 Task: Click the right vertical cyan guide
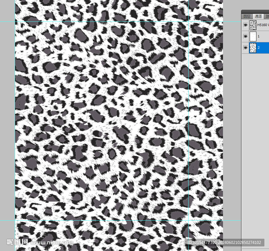coord(188,123)
